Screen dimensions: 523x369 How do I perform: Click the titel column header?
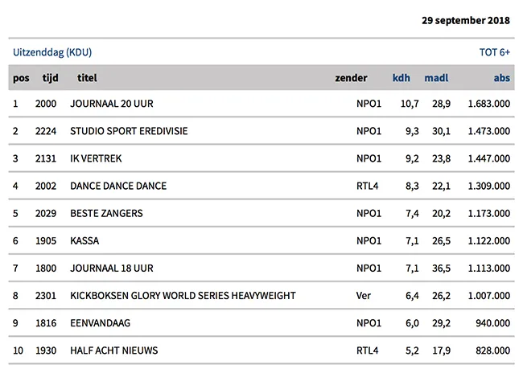click(87, 78)
